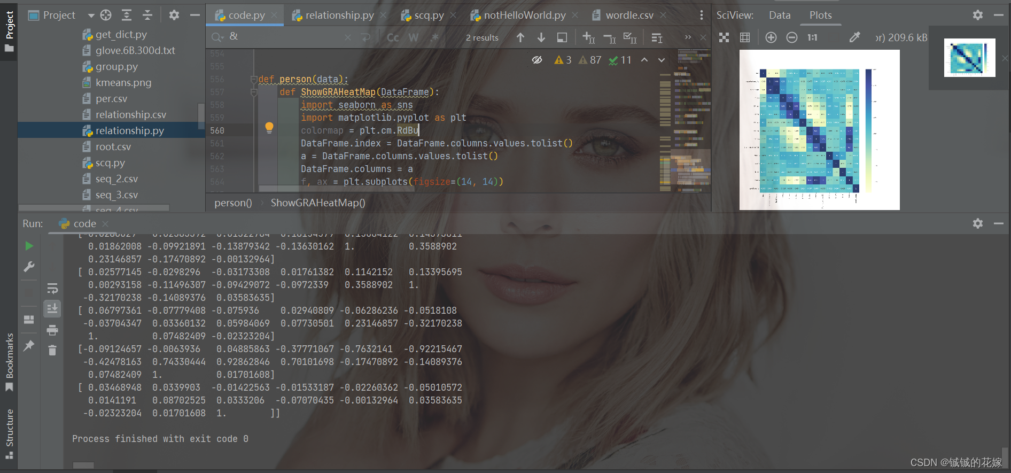This screenshot has height=473, width=1011.
Task: Toggle the plot grid icon in SciView
Action: click(745, 37)
